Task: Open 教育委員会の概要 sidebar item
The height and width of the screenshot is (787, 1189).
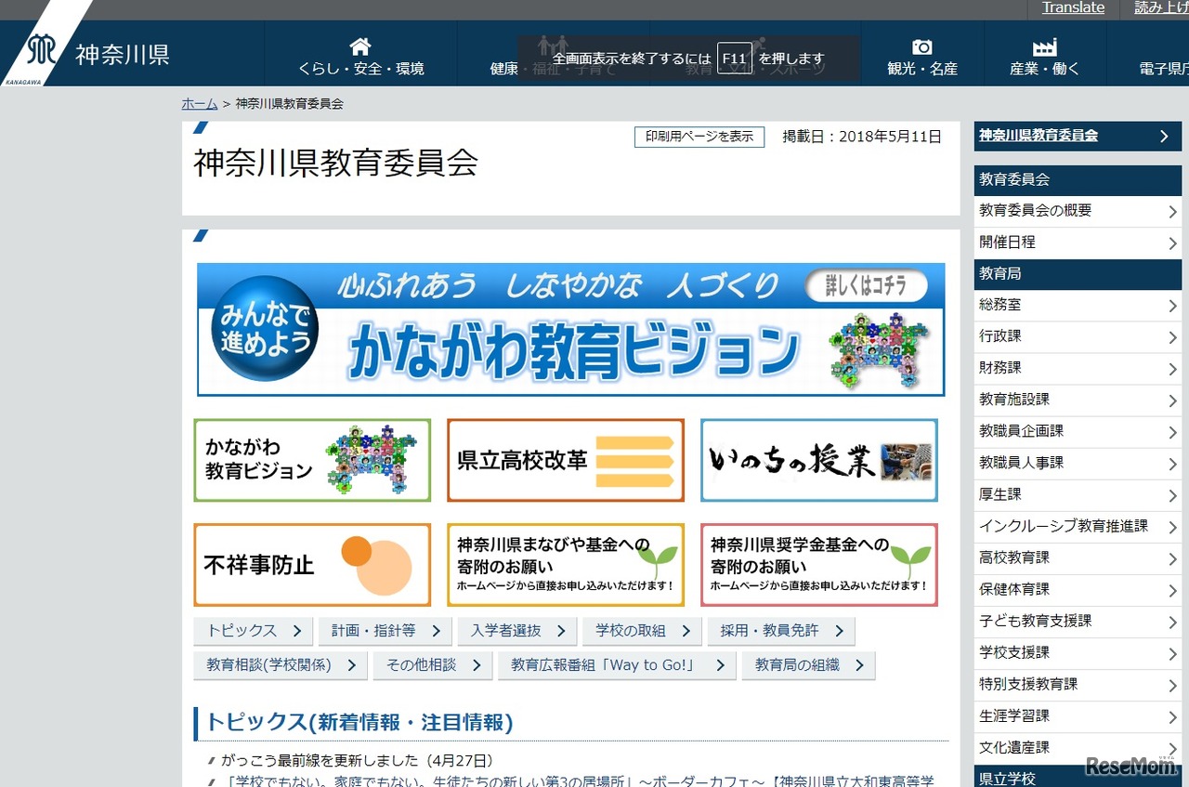Action: point(1077,211)
